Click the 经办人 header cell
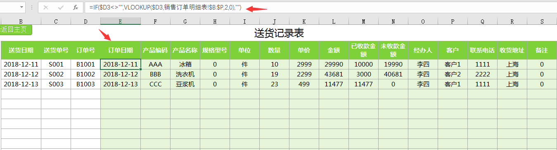557x150 pixels. coord(423,50)
